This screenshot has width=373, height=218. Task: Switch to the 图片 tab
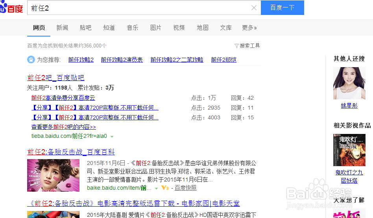(x=156, y=28)
